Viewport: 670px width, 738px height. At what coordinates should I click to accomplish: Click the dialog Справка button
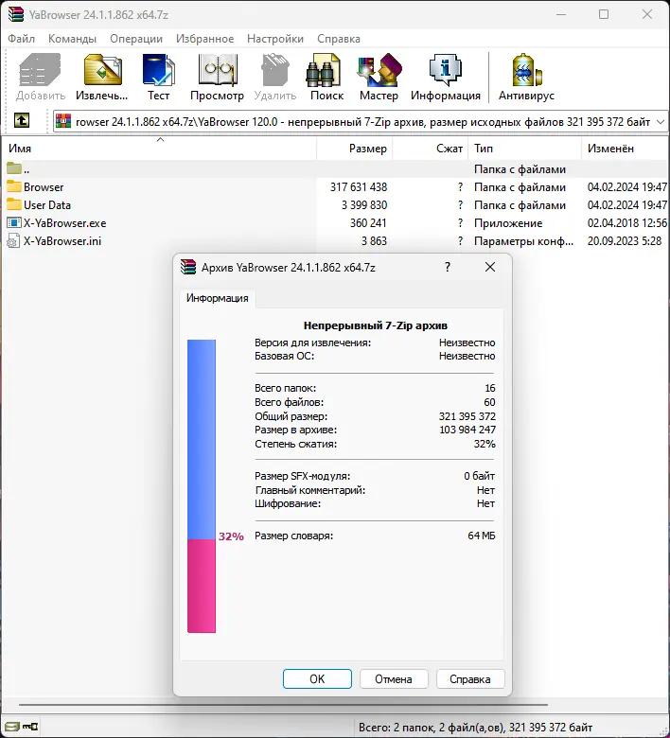470,678
